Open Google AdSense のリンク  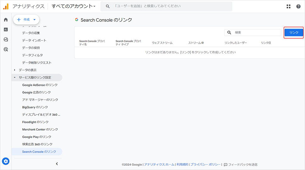(x=40, y=85)
